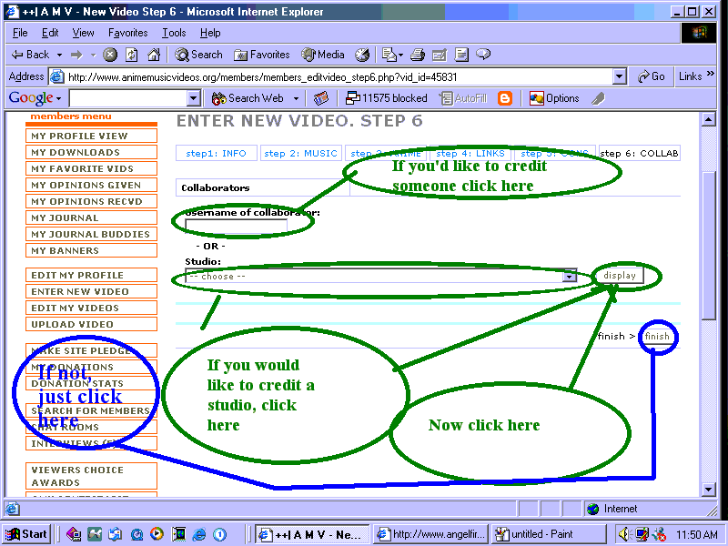This screenshot has height=546, width=728.
Task: Open the History icon next to Media
Action: click(362, 55)
